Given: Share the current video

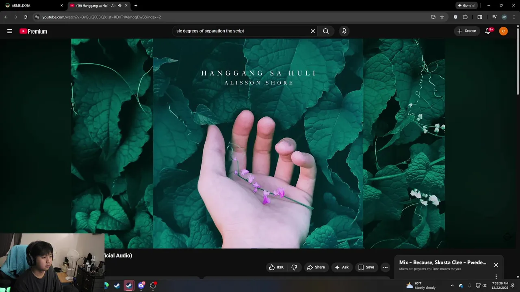Looking at the screenshot, I should coord(316,267).
